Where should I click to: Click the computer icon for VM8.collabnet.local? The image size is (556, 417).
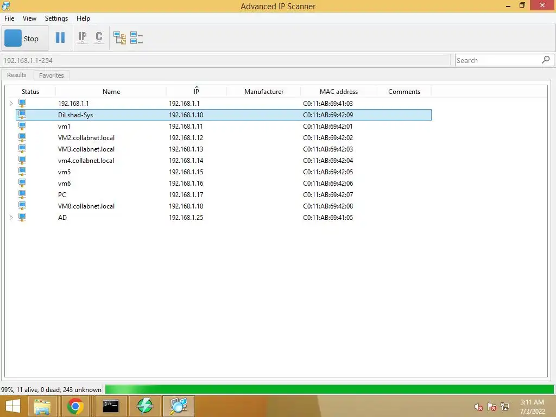click(22, 206)
